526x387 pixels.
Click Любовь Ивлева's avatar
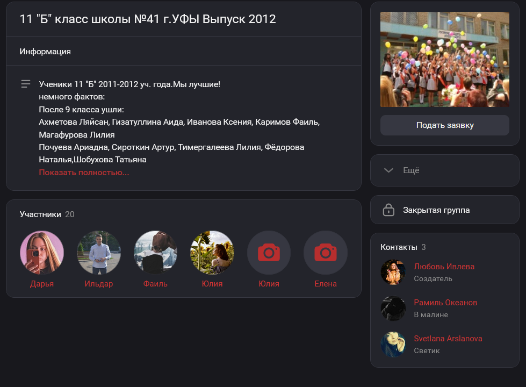(x=393, y=272)
